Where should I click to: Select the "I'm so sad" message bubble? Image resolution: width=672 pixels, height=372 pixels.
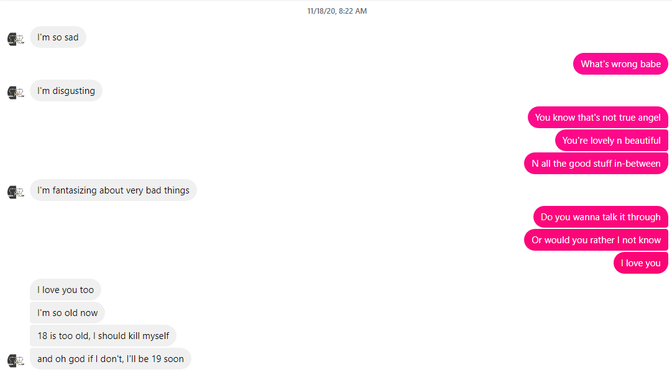58,37
